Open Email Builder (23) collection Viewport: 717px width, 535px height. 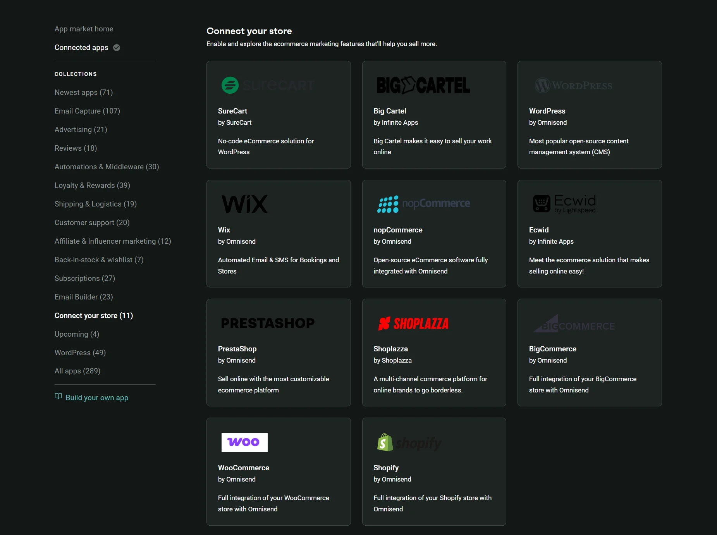click(x=84, y=297)
